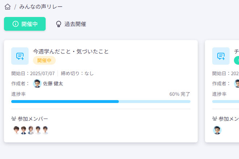Open the second card's chat bubble icon

pos(221,56)
